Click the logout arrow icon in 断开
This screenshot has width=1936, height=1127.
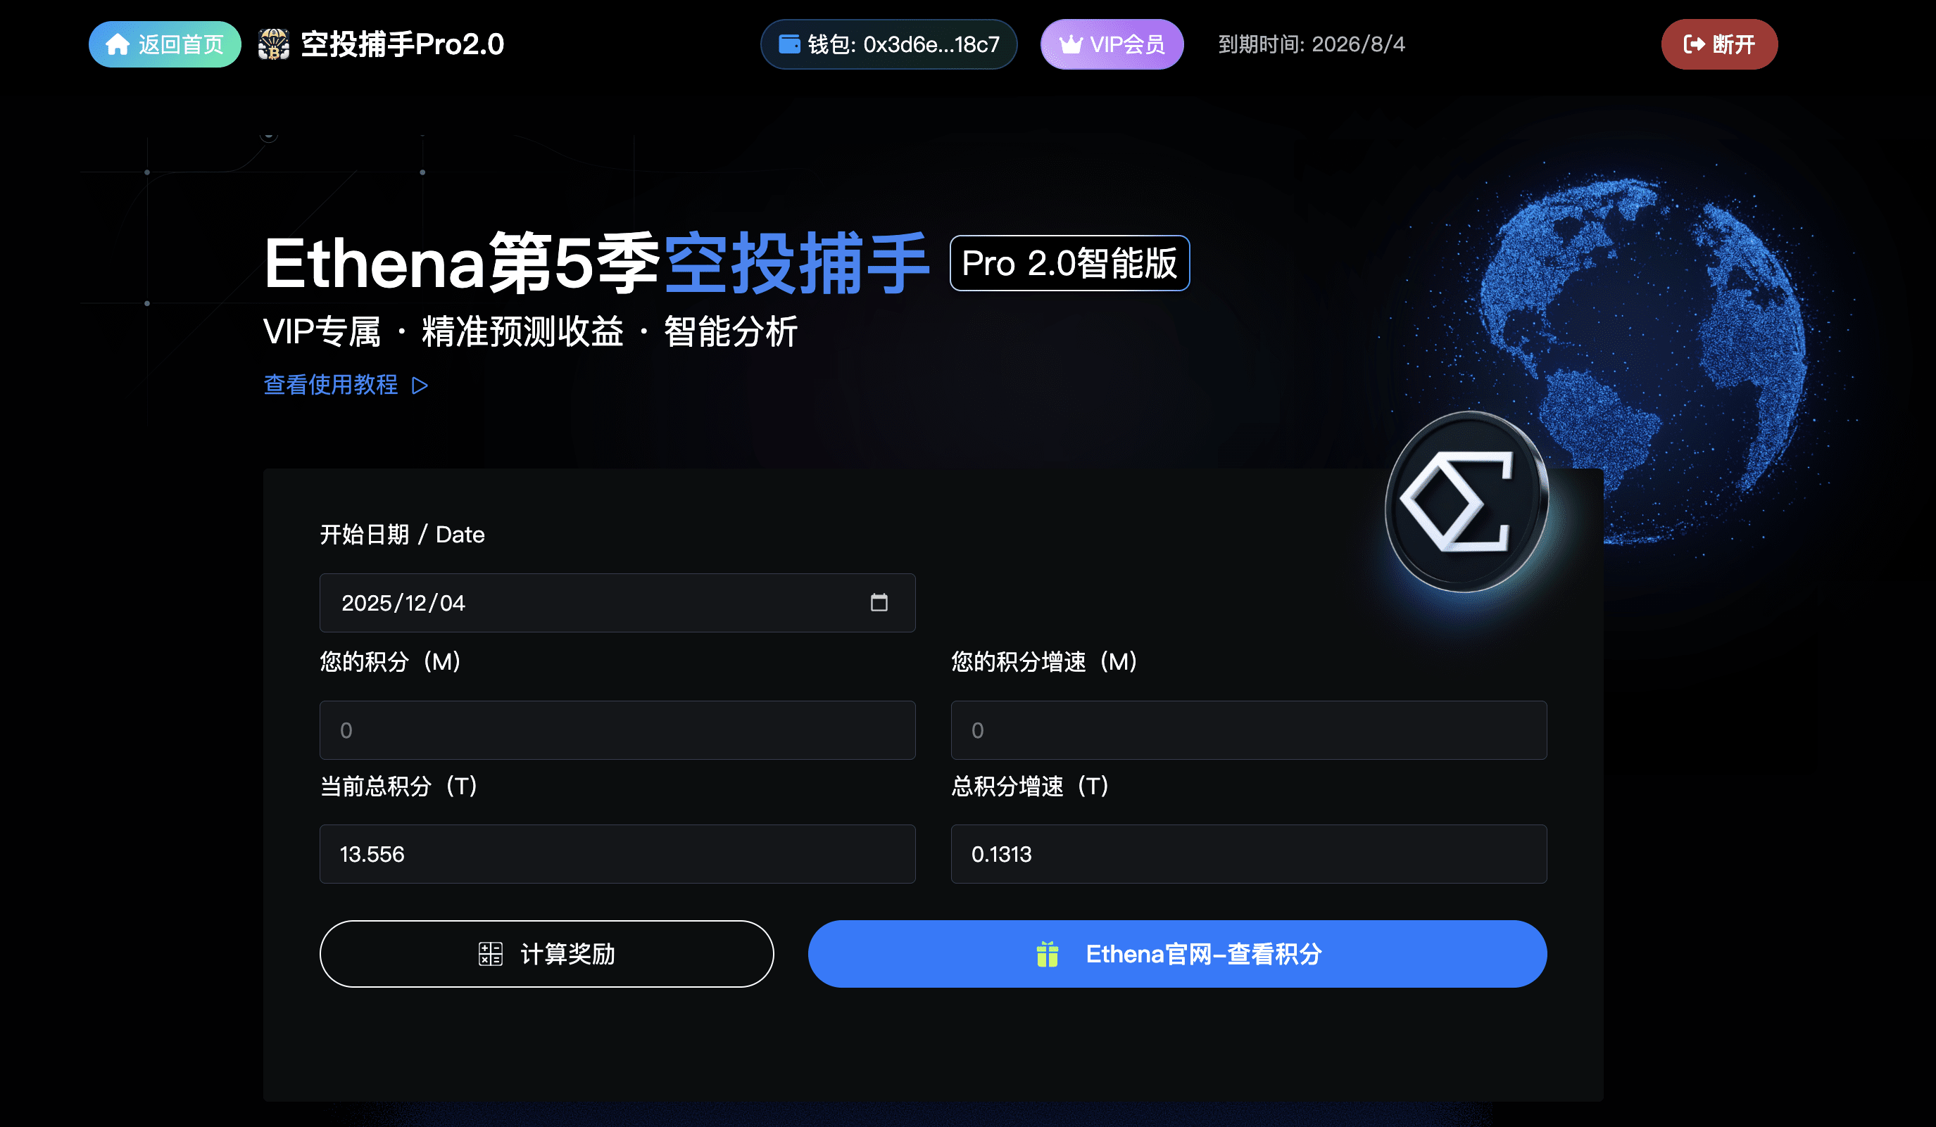point(1693,44)
